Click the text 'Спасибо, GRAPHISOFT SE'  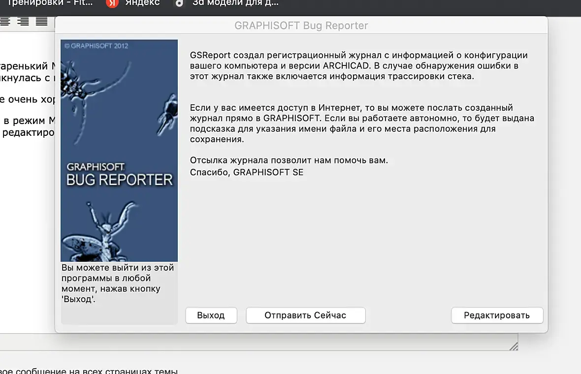pyautogui.click(x=247, y=172)
